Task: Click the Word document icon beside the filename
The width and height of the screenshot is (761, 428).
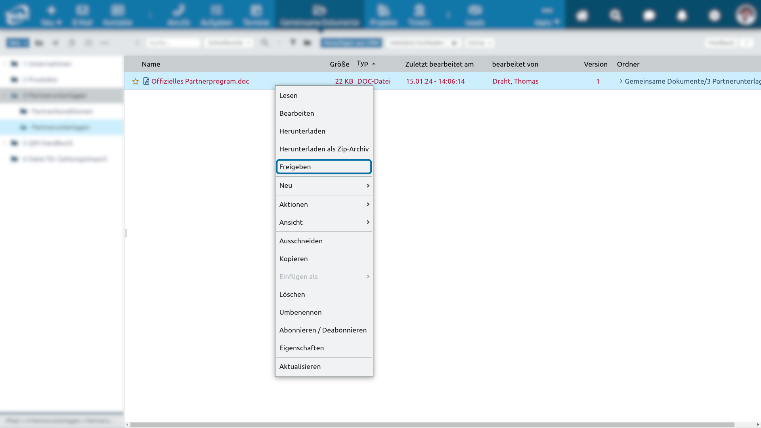Action: [x=146, y=81]
